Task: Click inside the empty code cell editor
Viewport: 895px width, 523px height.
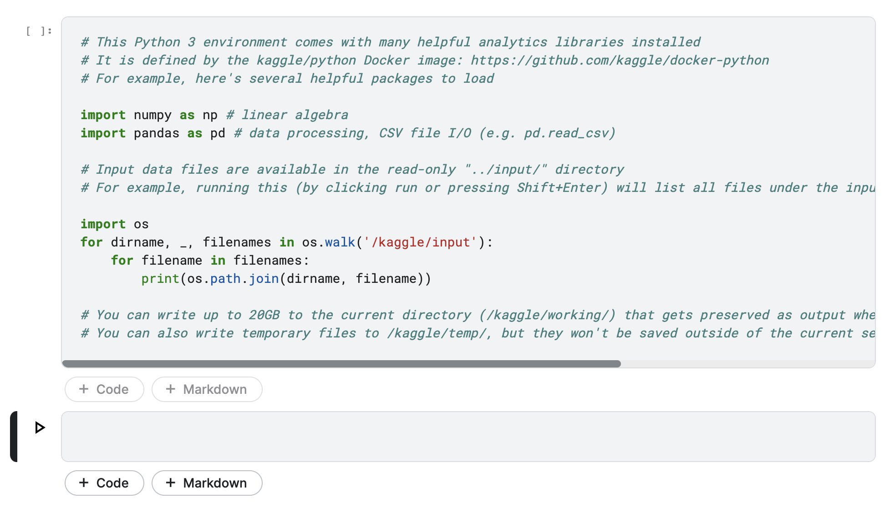Action: [x=468, y=437]
